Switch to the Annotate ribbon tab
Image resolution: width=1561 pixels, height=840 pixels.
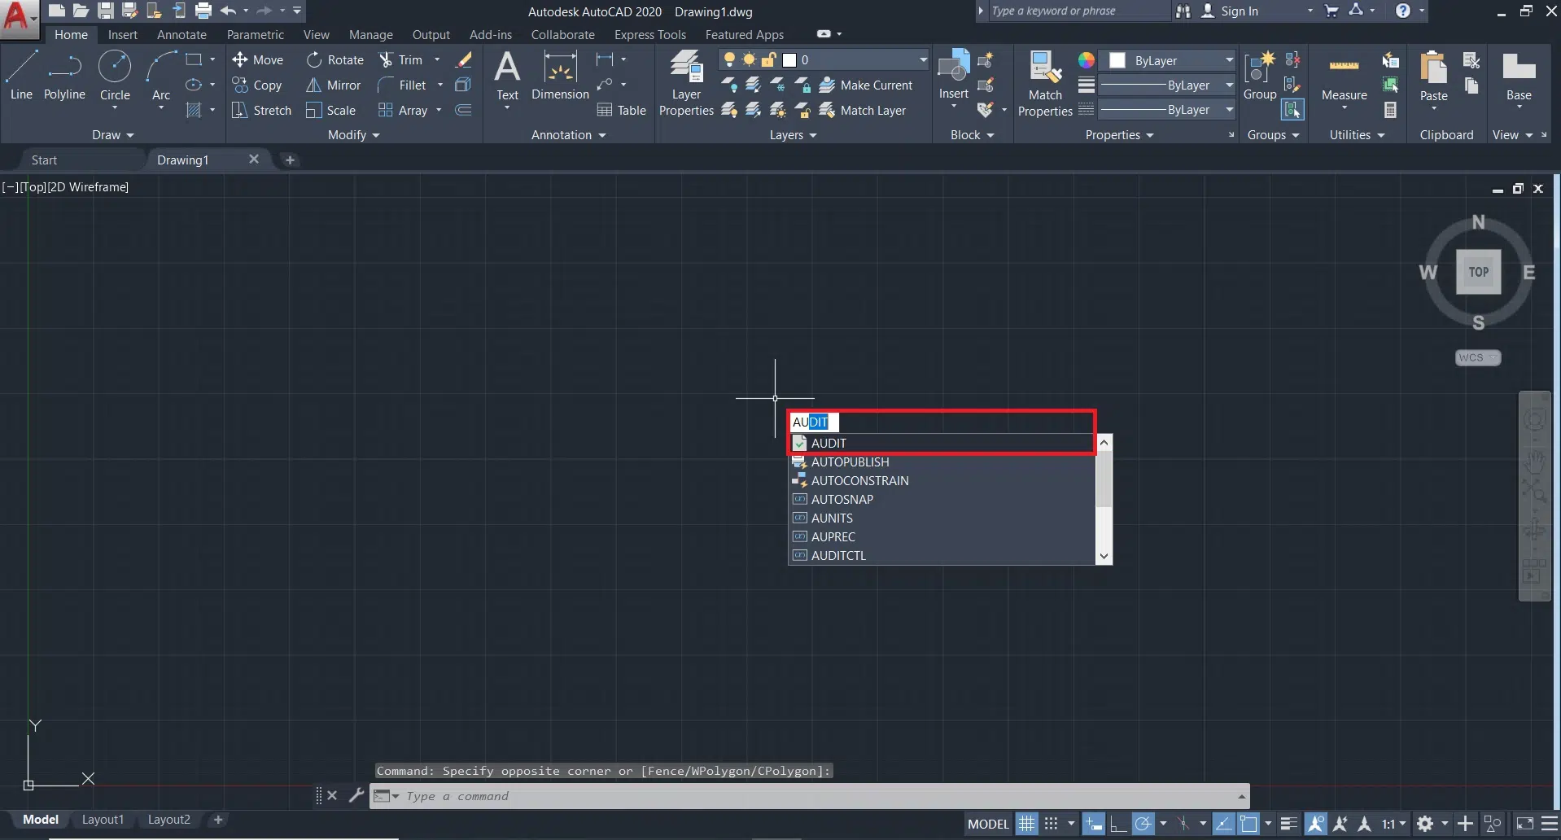tap(181, 35)
